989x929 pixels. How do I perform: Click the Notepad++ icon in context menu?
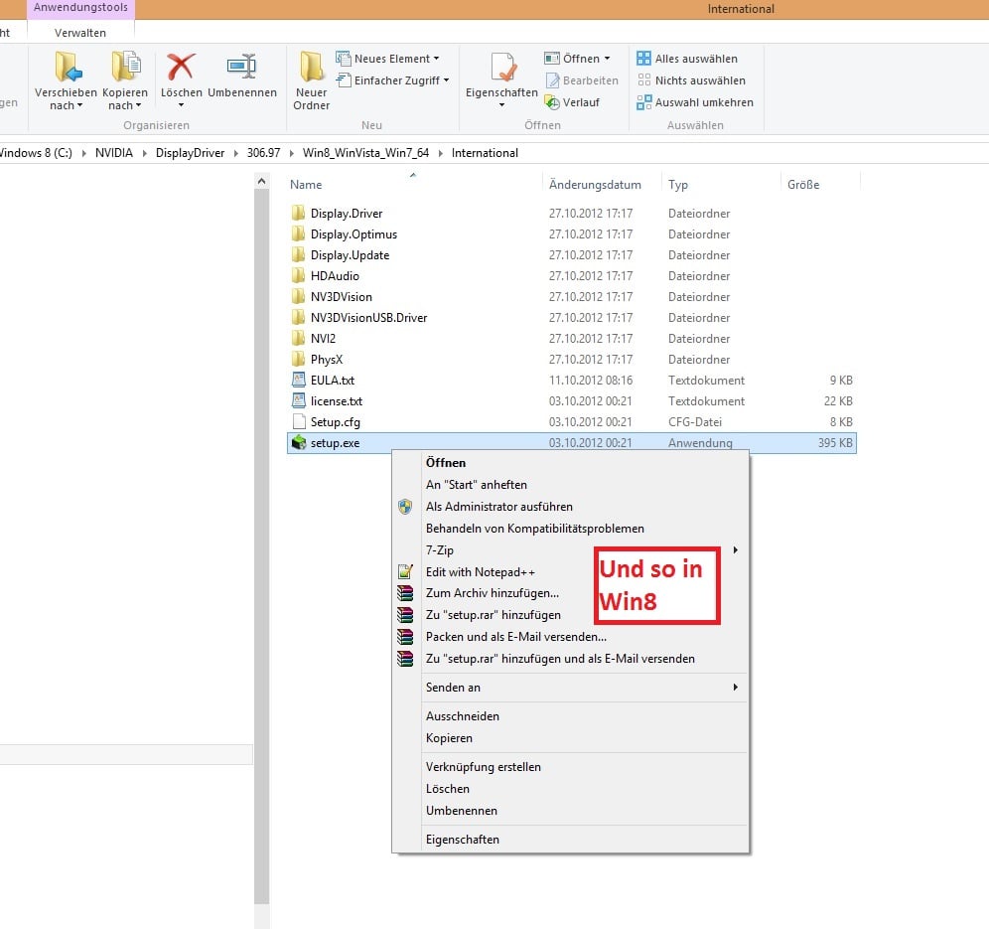pos(405,571)
